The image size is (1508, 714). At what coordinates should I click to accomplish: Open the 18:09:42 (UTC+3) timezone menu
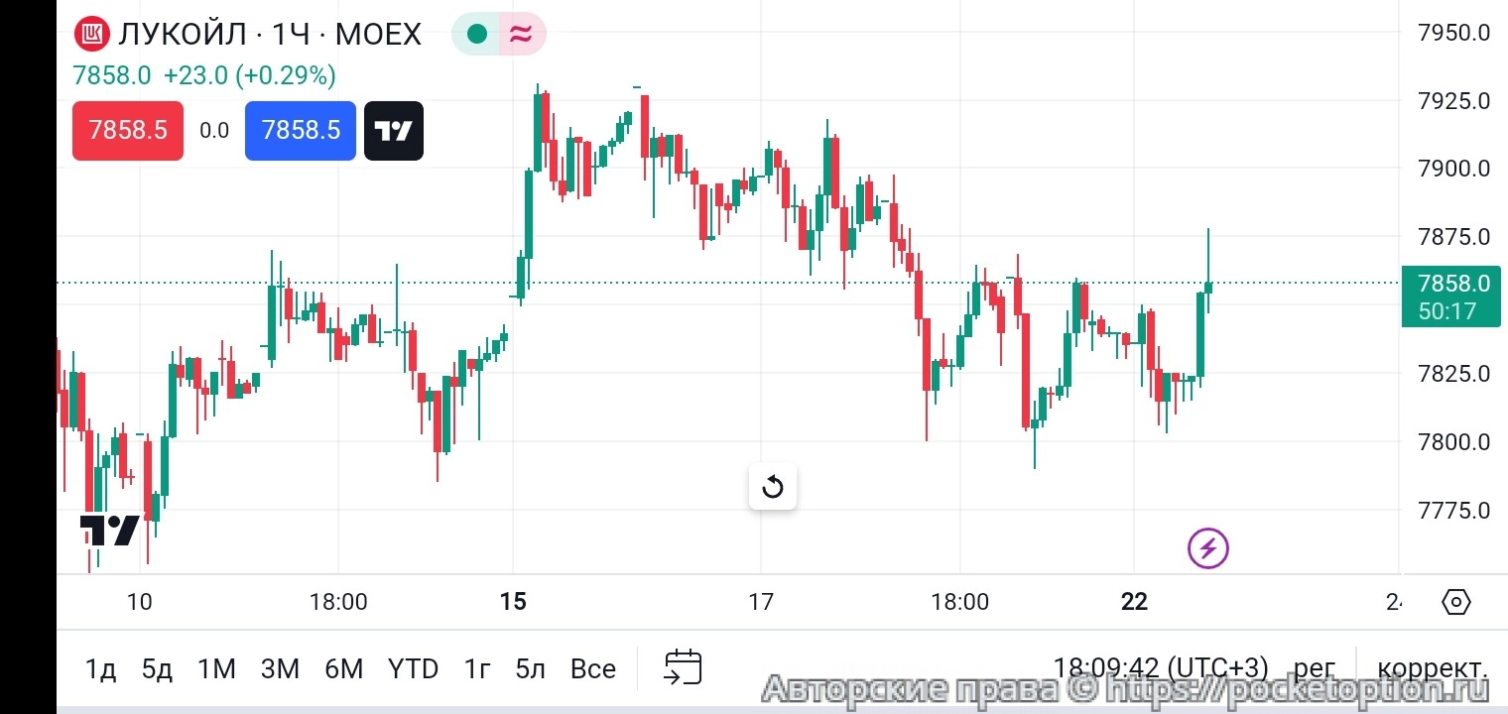(1161, 668)
